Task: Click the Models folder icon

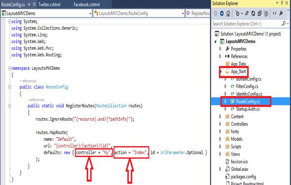Action: coord(227,139)
